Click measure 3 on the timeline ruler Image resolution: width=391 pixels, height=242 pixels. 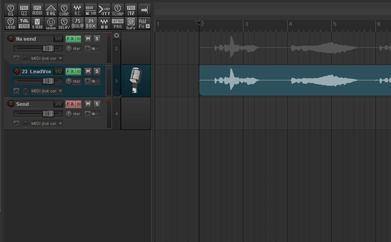coord(247,24)
